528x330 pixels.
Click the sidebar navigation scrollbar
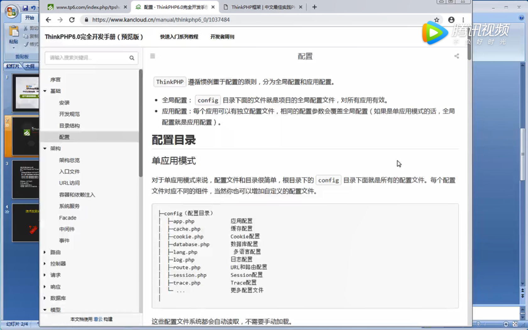pyautogui.click(x=141, y=123)
